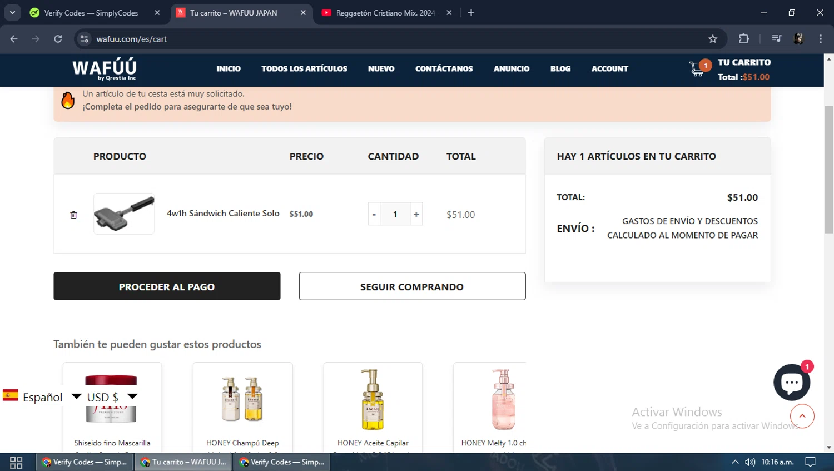View site information icon in address bar
The image size is (834, 471).
[84, 39]
